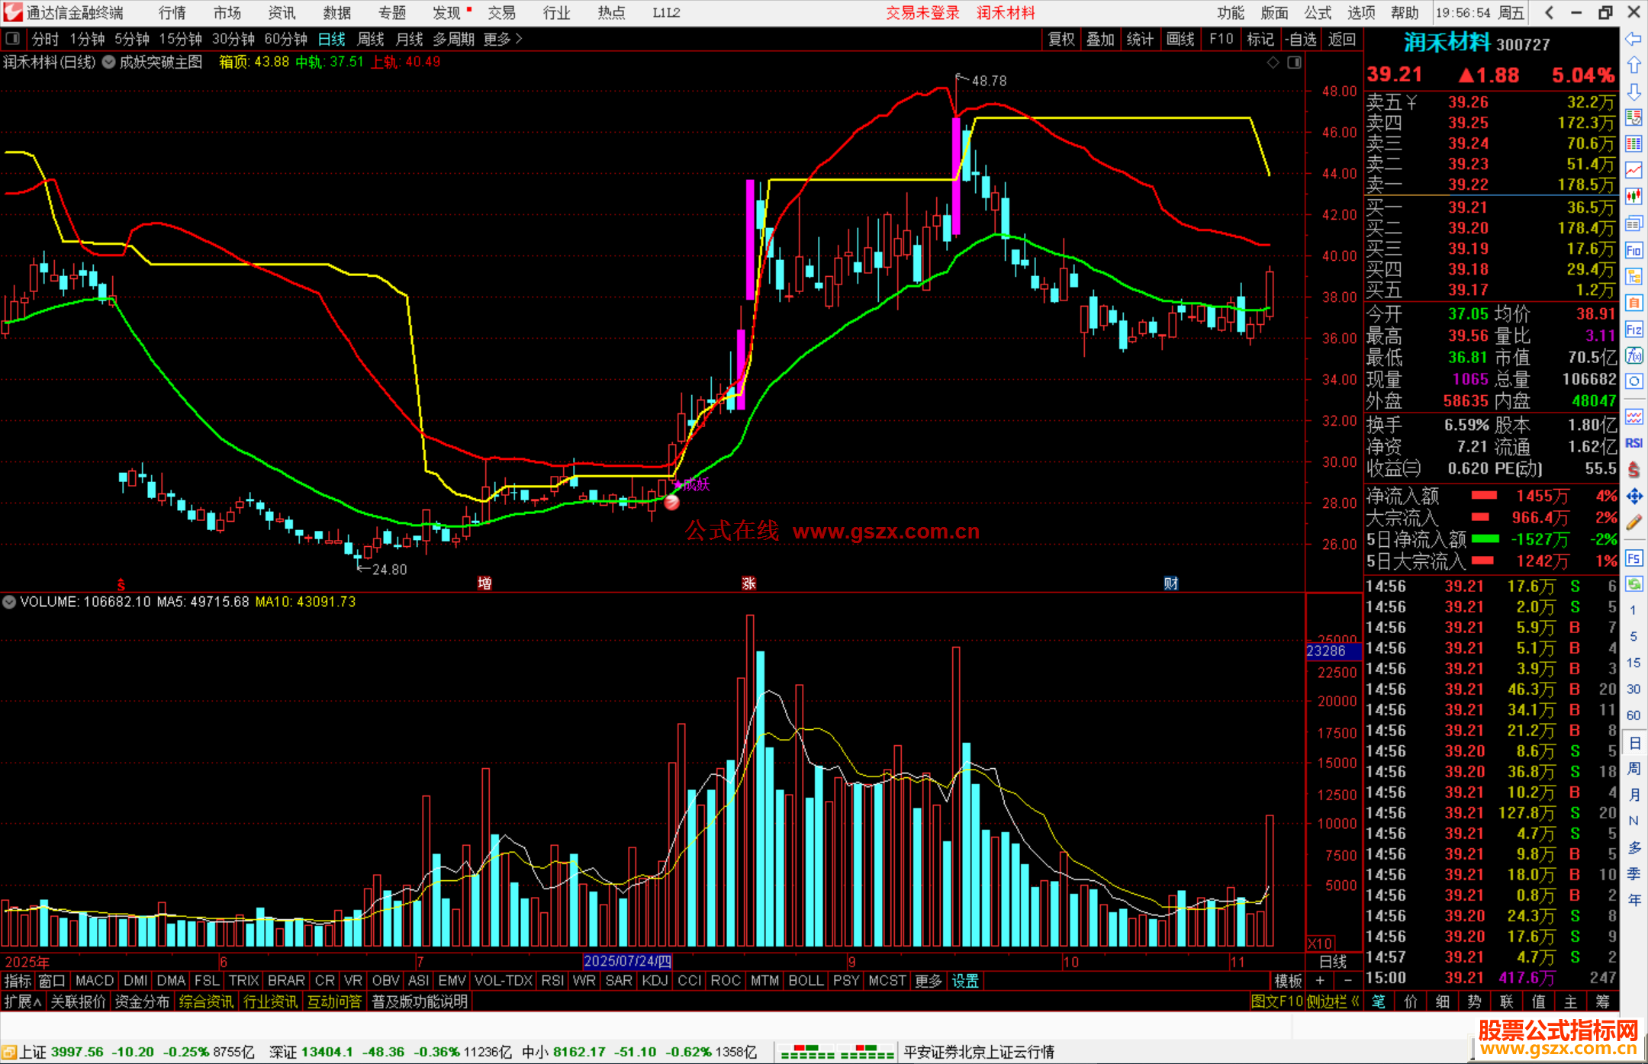
Task: Click the four-way move arrows icon
Action: point(1634,497)
